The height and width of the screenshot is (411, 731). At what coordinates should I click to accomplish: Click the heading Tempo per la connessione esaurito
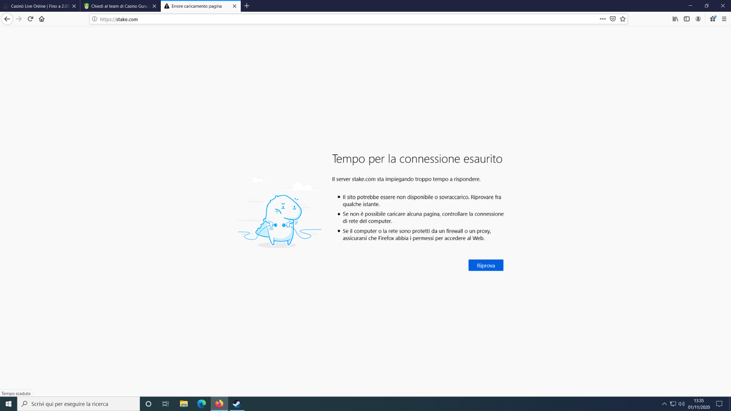point(417,159)
